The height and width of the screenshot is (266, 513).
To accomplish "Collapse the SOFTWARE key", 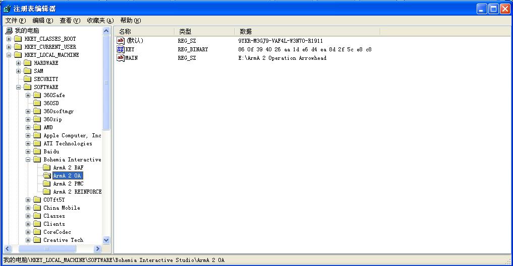I will coord(18,87).
